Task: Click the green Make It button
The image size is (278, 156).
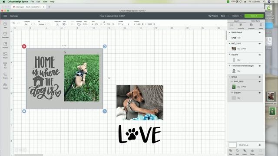Action: [254, 16]
